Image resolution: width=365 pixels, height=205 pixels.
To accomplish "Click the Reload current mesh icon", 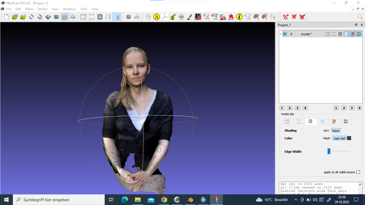I will [x=31, y=17].
